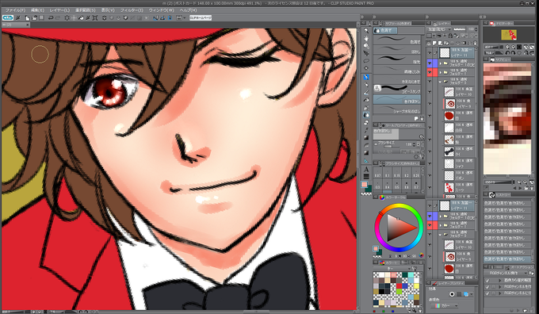Select the Hand move tool
Viewport: 539px width, 314px height.
[366, 38]
